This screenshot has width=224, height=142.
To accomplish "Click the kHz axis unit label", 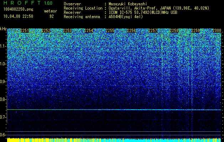I will pos(3,29).
